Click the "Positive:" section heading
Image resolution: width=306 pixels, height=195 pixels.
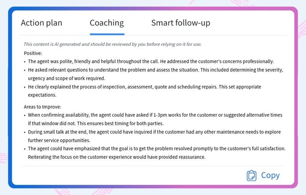(x=33, y=53)
